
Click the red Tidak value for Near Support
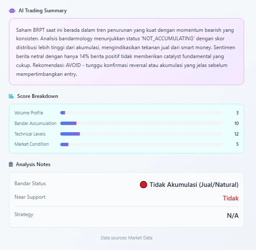(231, 198)
